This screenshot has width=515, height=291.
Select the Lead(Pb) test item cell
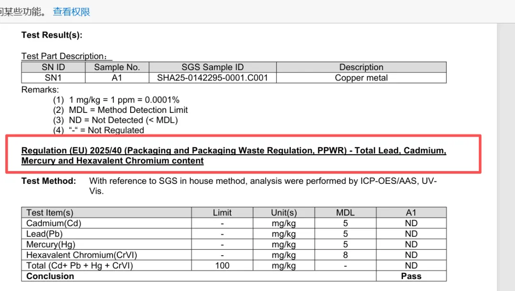point(44,234)
